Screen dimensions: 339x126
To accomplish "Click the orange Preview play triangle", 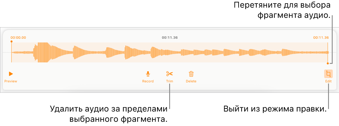I will pyautogui.click(x=11, y=74).
